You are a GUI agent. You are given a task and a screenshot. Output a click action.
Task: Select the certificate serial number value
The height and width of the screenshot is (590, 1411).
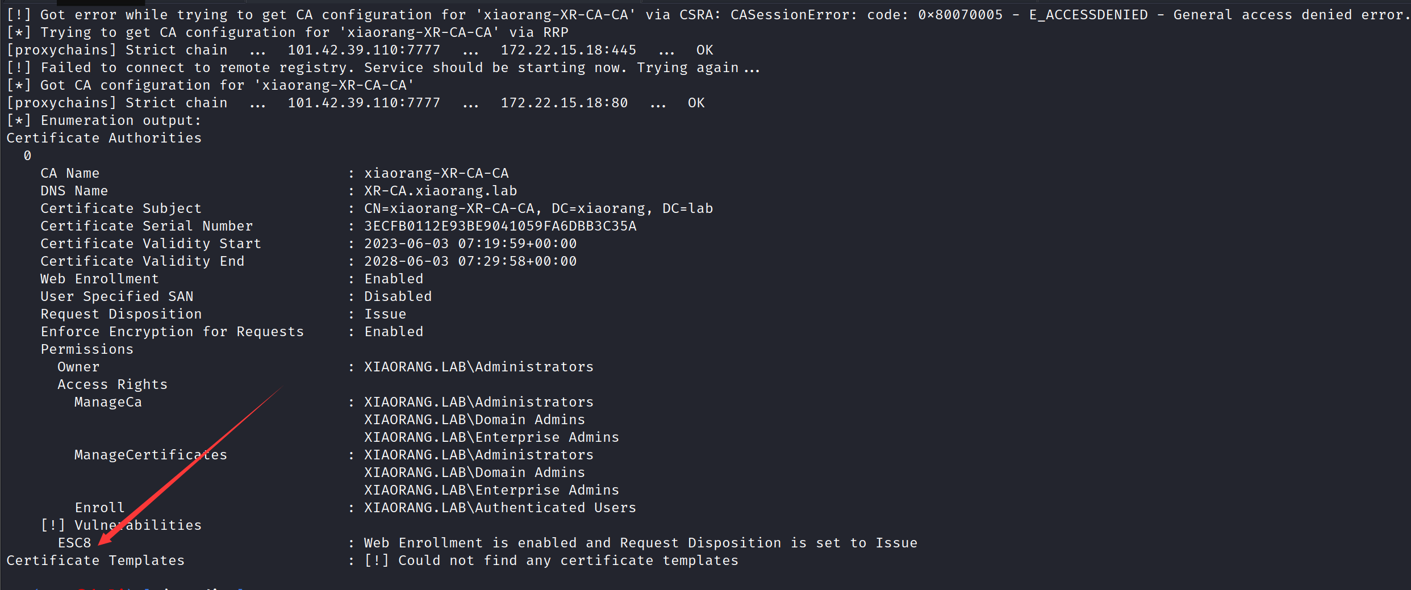point(500,226)
